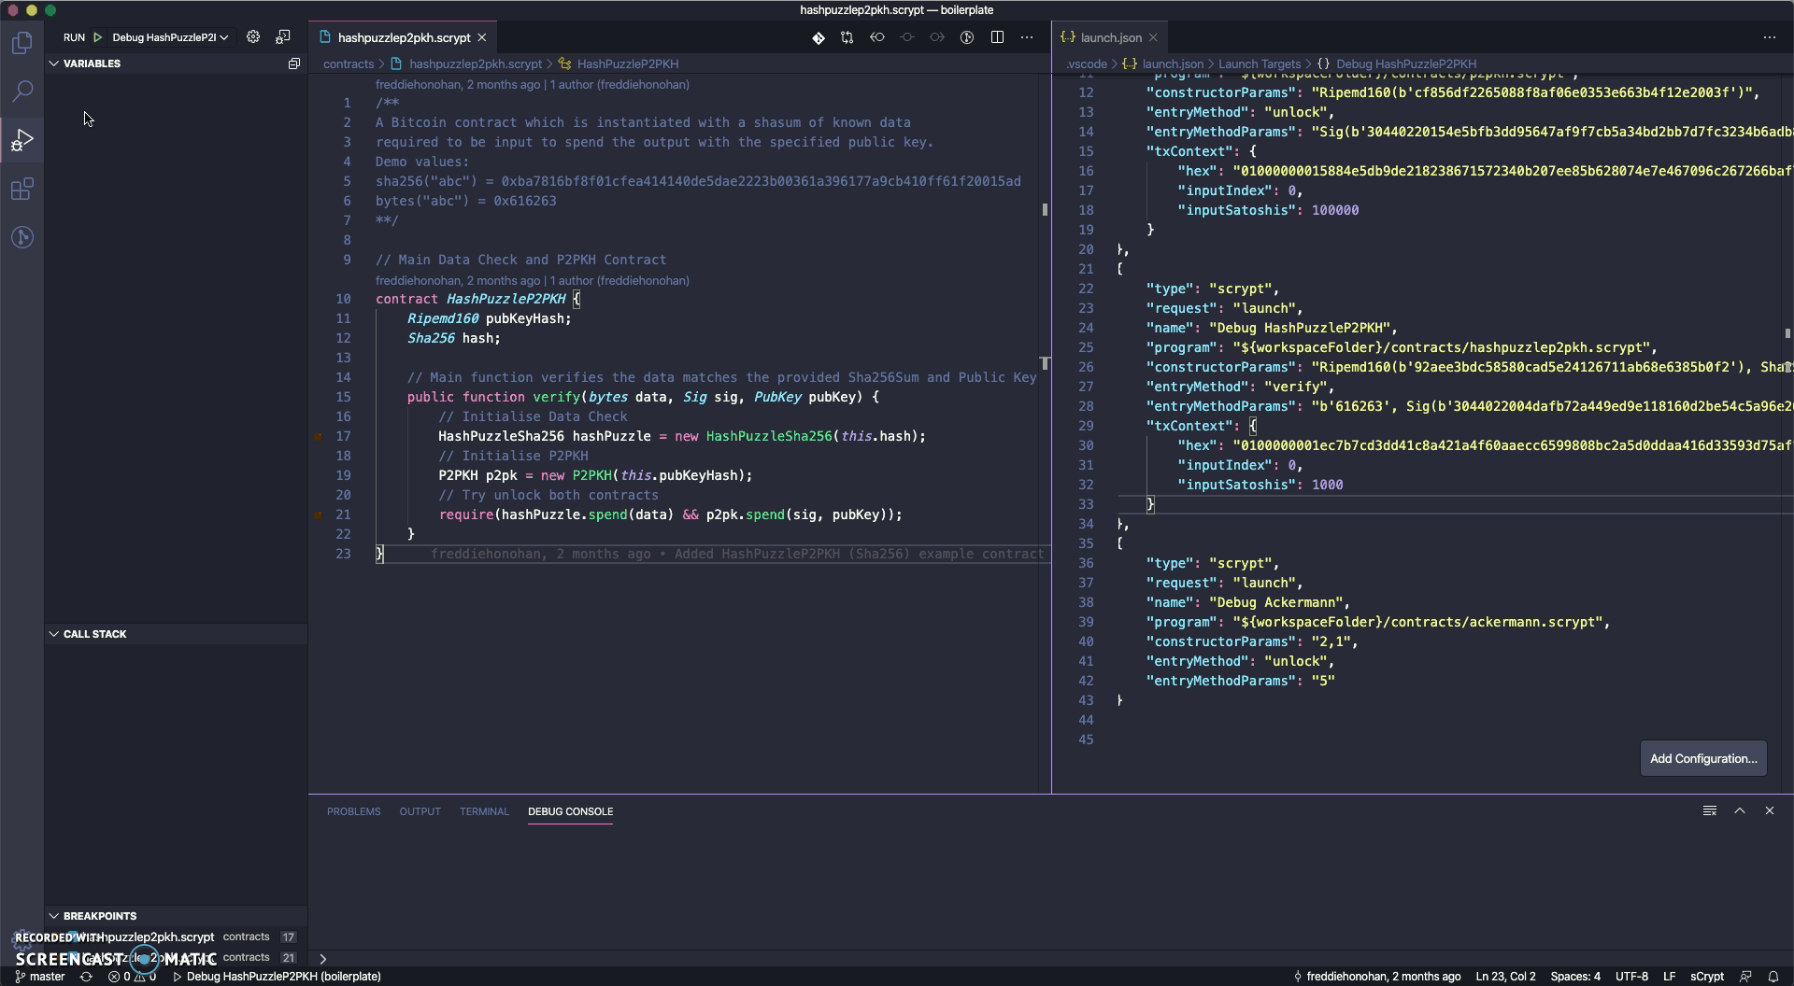1794x986 pixels.
Task: Maximize the panel using the up chevron
Action: coord(1739,811)
